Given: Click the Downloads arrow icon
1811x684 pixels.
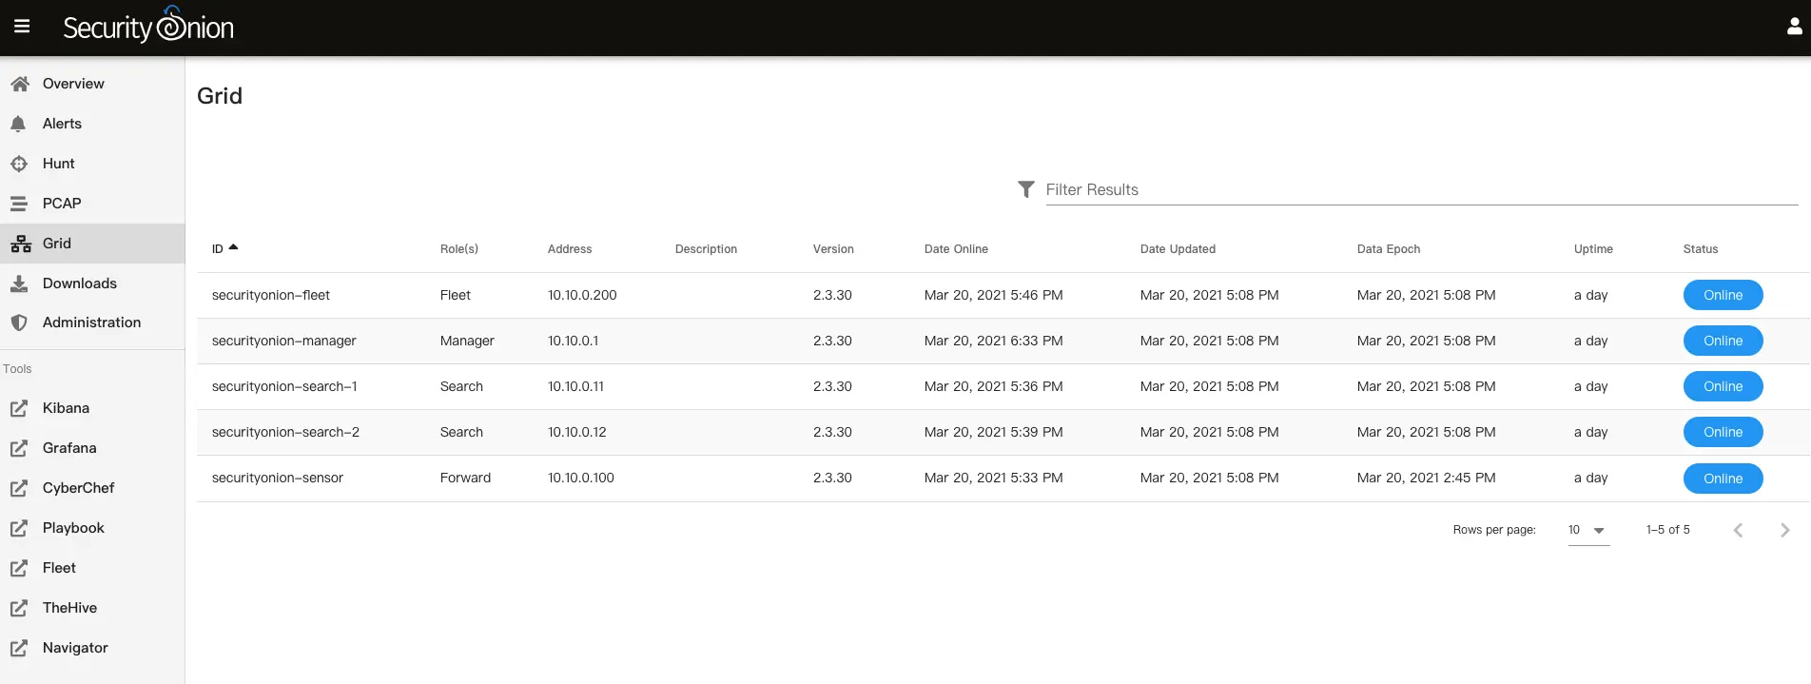Looking at the screenshot, I should [19, 283].
